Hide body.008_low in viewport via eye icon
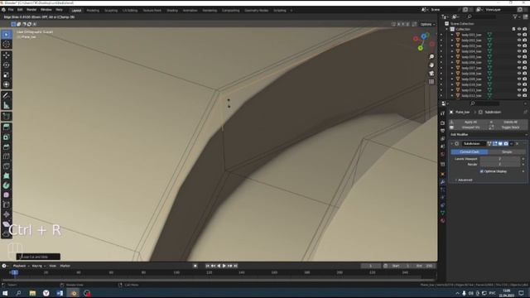530x298 pixels. pos(519,74)
